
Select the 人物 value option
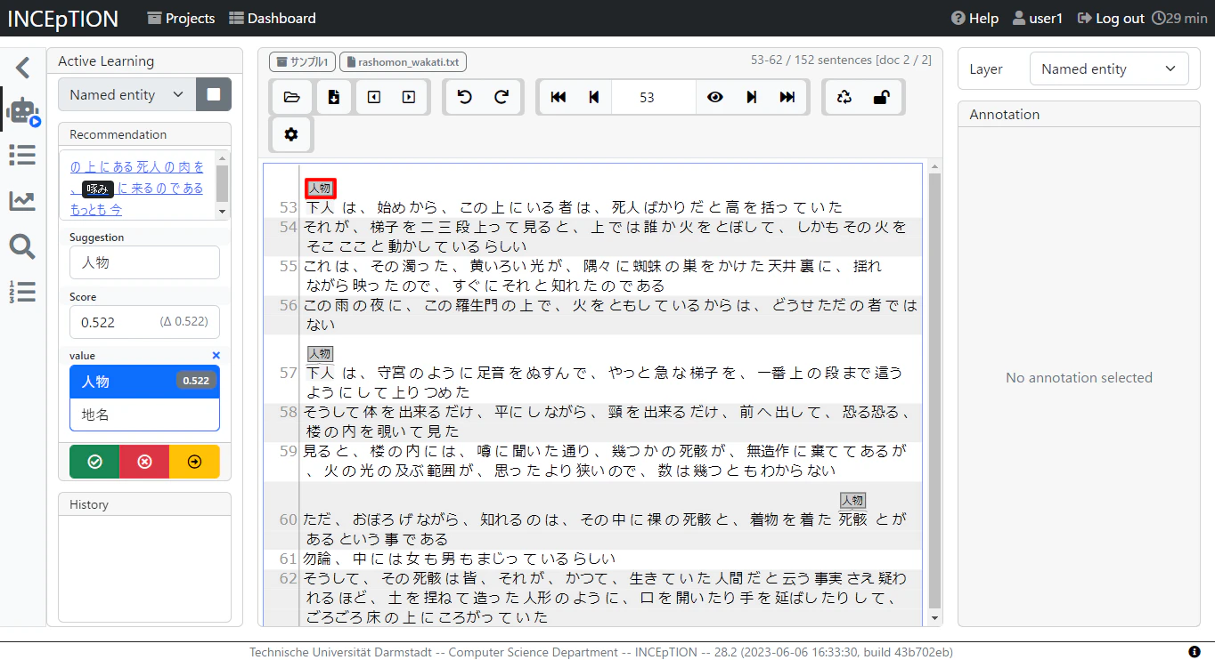click(144, 382)
